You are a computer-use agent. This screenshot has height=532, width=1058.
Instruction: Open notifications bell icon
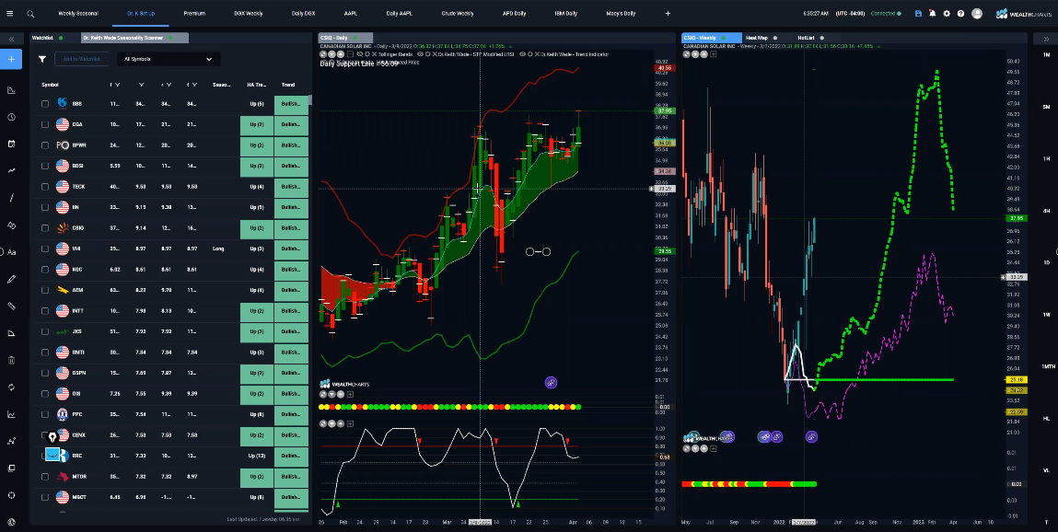click(x=933, y=14)
